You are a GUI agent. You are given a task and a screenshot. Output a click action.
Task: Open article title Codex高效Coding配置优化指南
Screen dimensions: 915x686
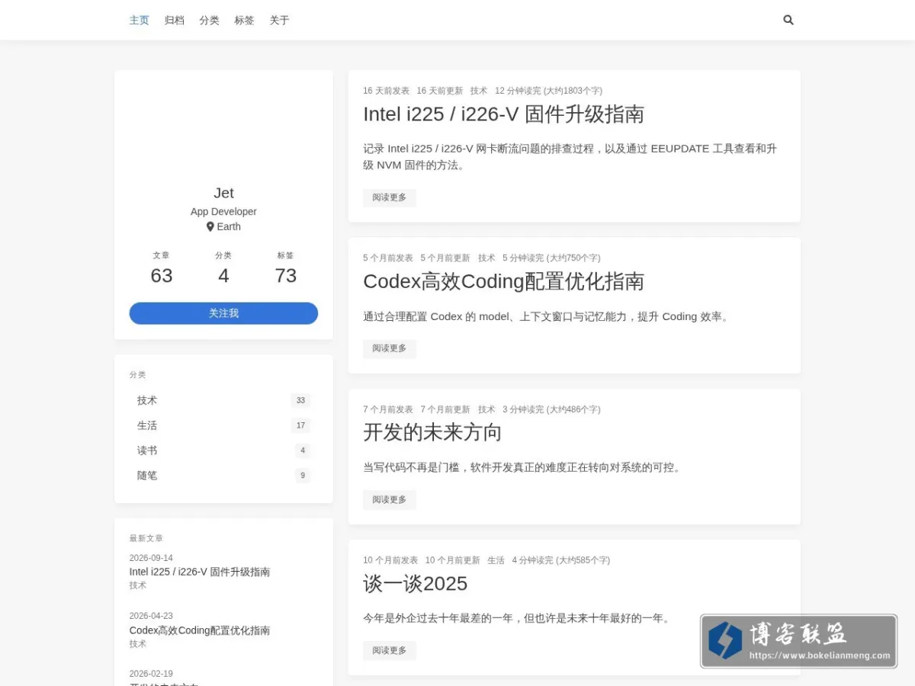(x=503, y=281)
